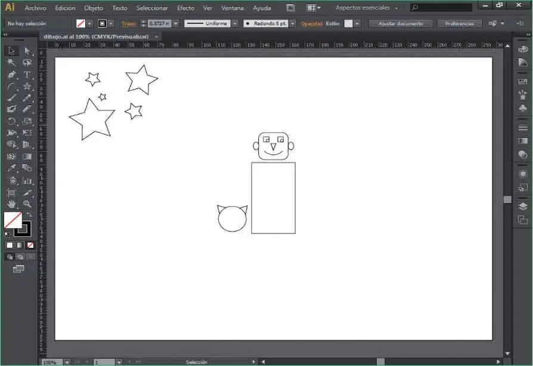Open the Swatches panel icon
This screenshot has width=533, height=366.
[522, 81]
